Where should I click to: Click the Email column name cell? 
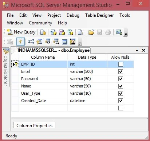(43, 71)
